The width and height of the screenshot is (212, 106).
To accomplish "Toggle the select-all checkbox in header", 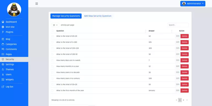I will [52, 31].
